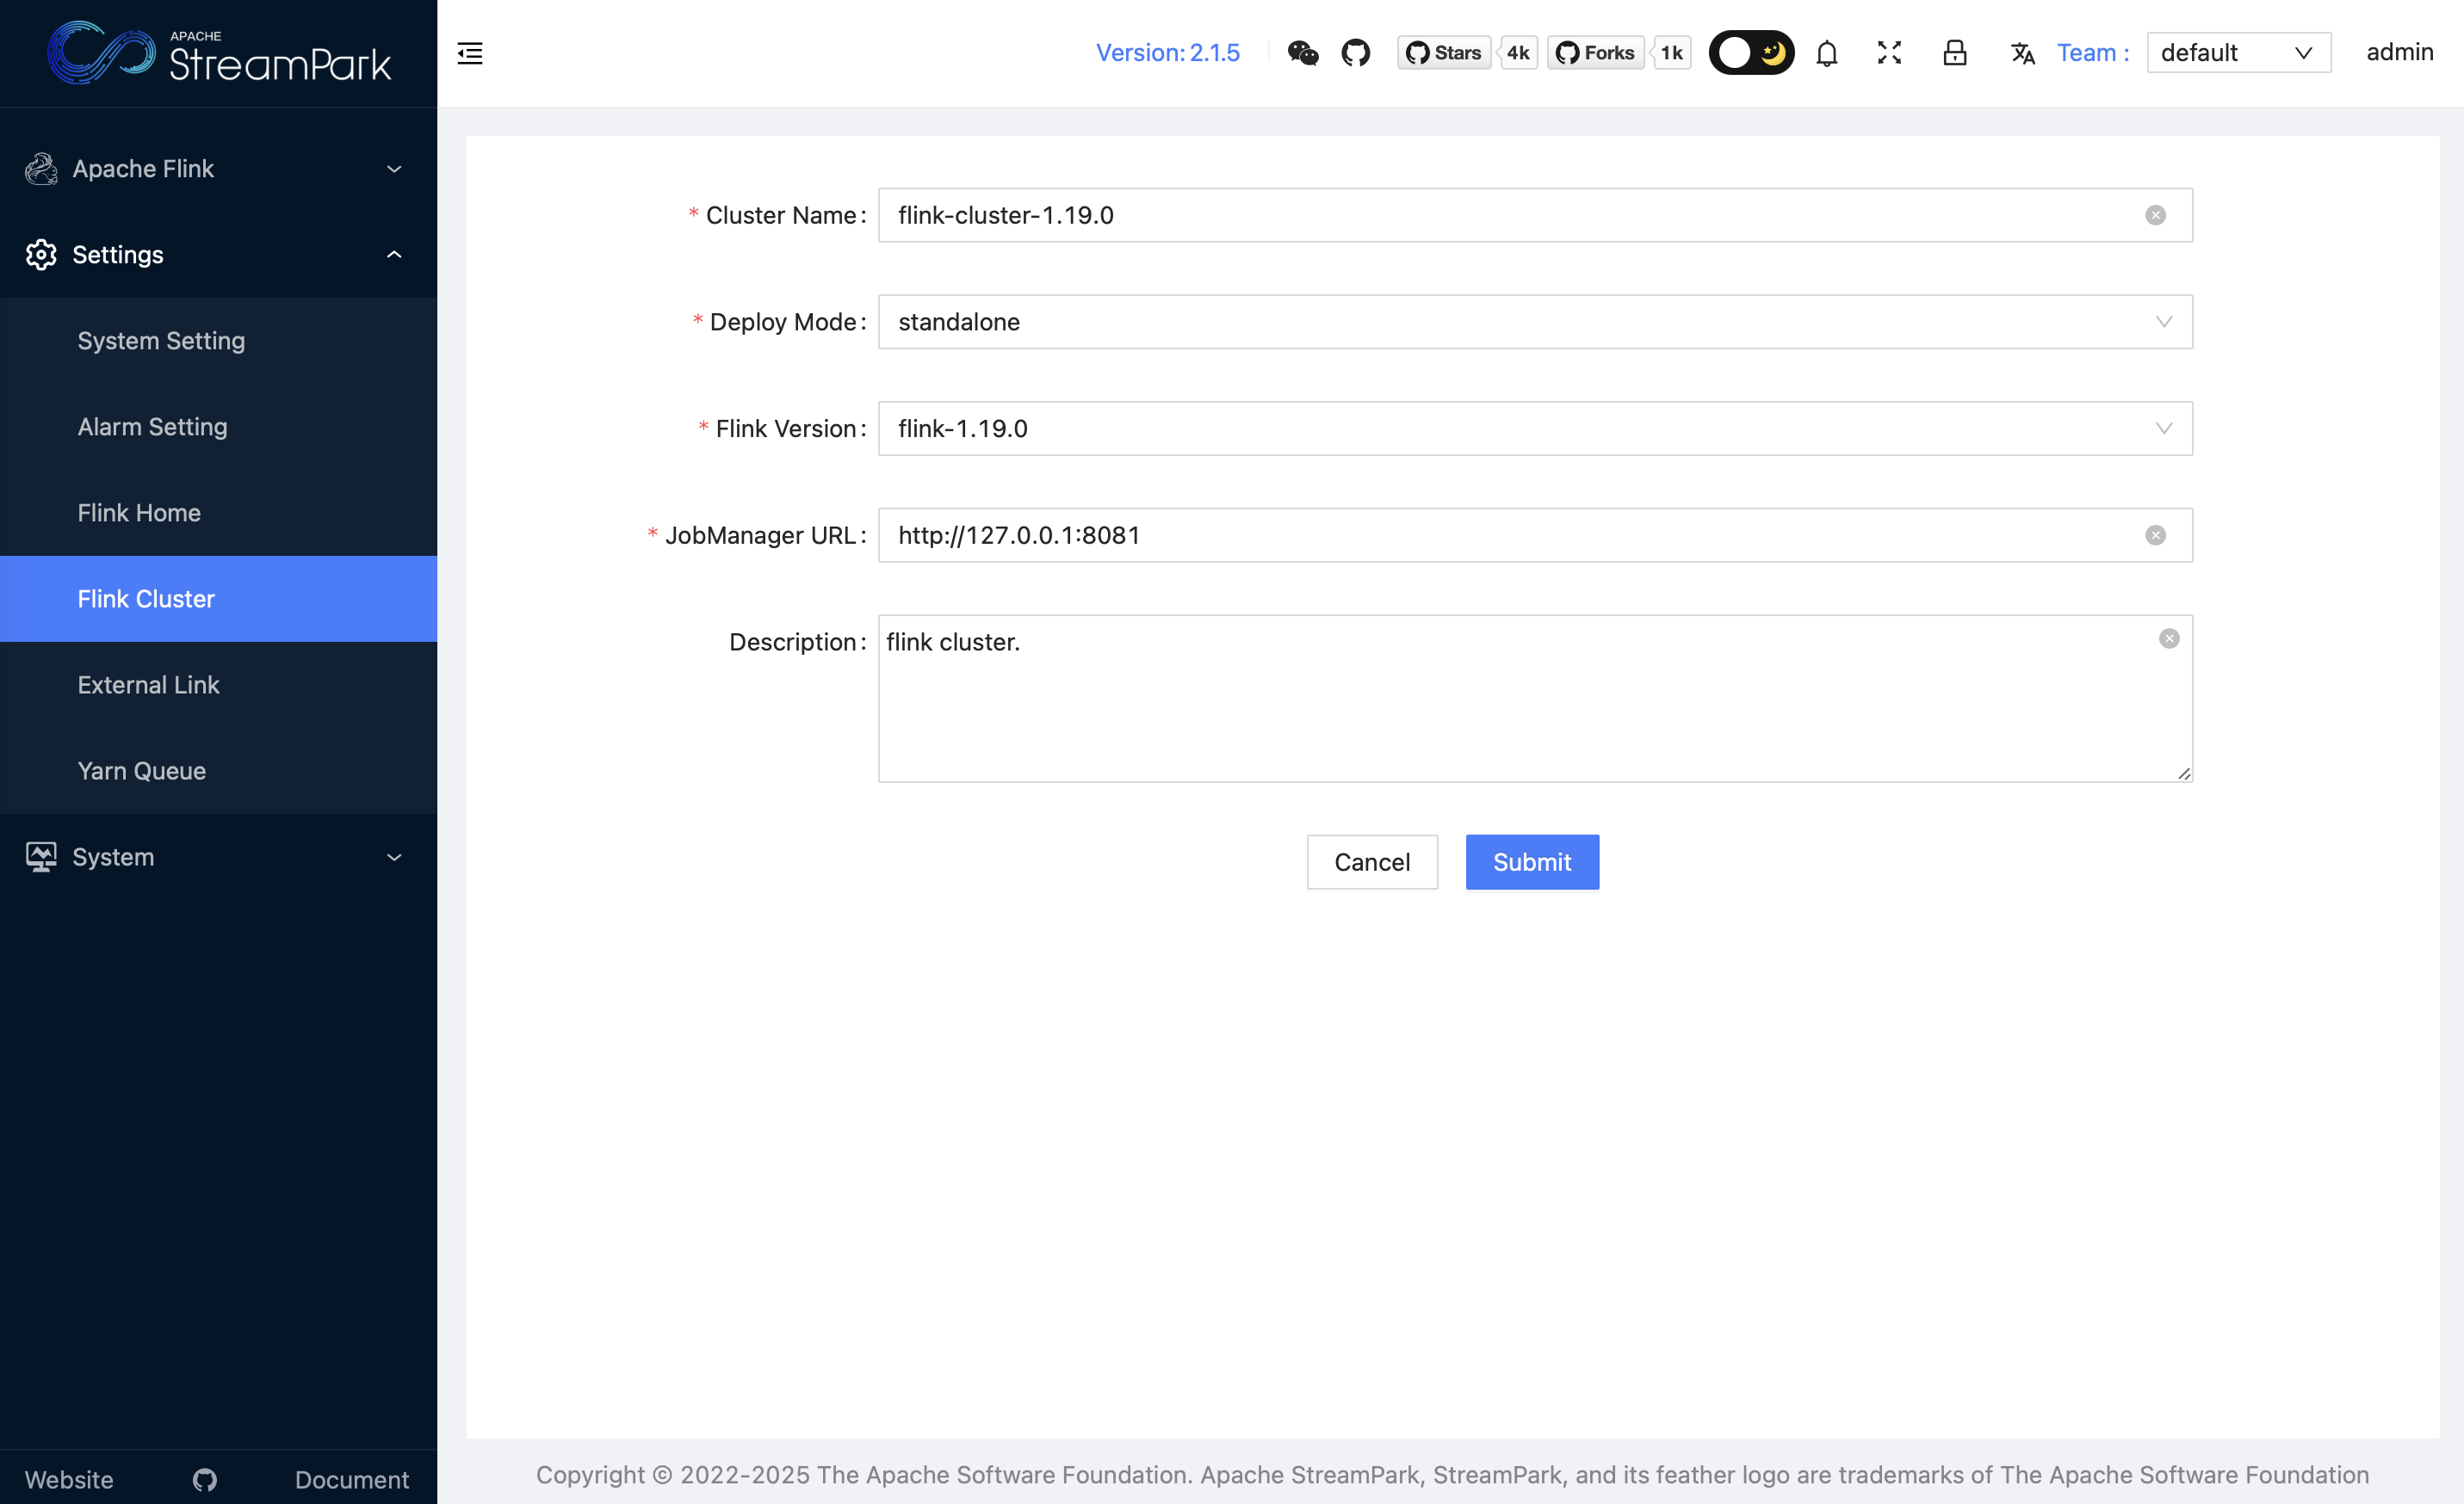This screenshot has width=2464, height=1504.
Task: Open the Flink Version dropdown
Action: 1534,428
